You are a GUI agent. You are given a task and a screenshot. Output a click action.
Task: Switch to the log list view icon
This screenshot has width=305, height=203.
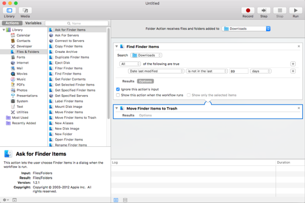[116, 200]
